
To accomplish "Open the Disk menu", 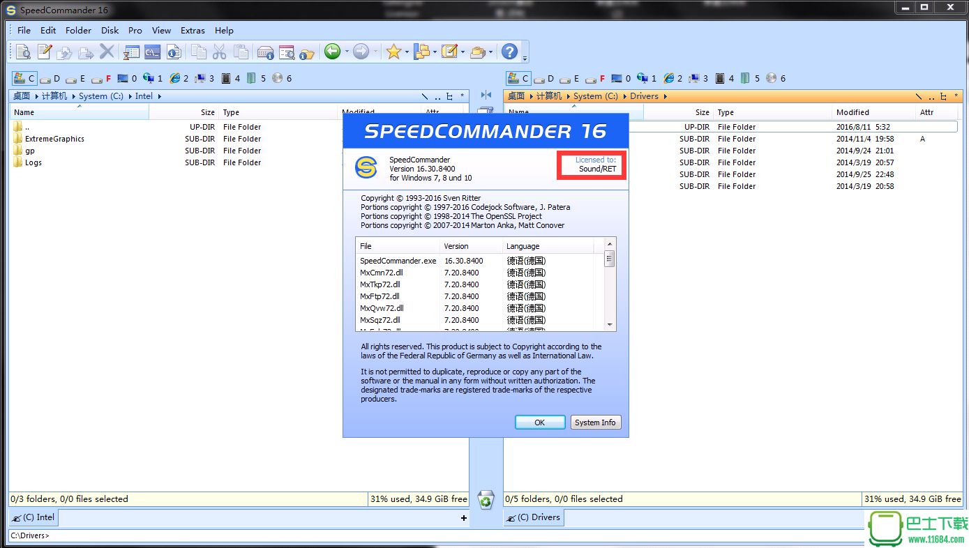I will (x=110, y=30).
